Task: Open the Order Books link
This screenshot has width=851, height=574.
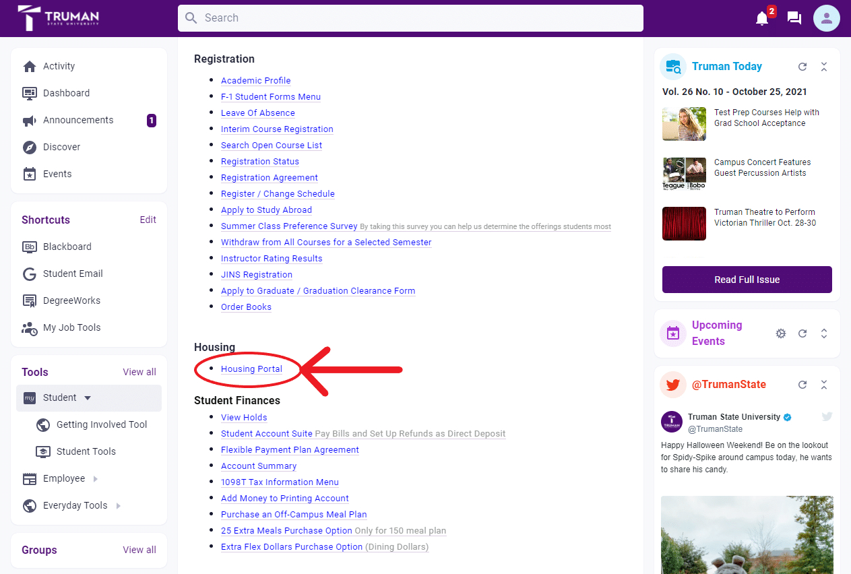Action: click(x=246, y=307)
